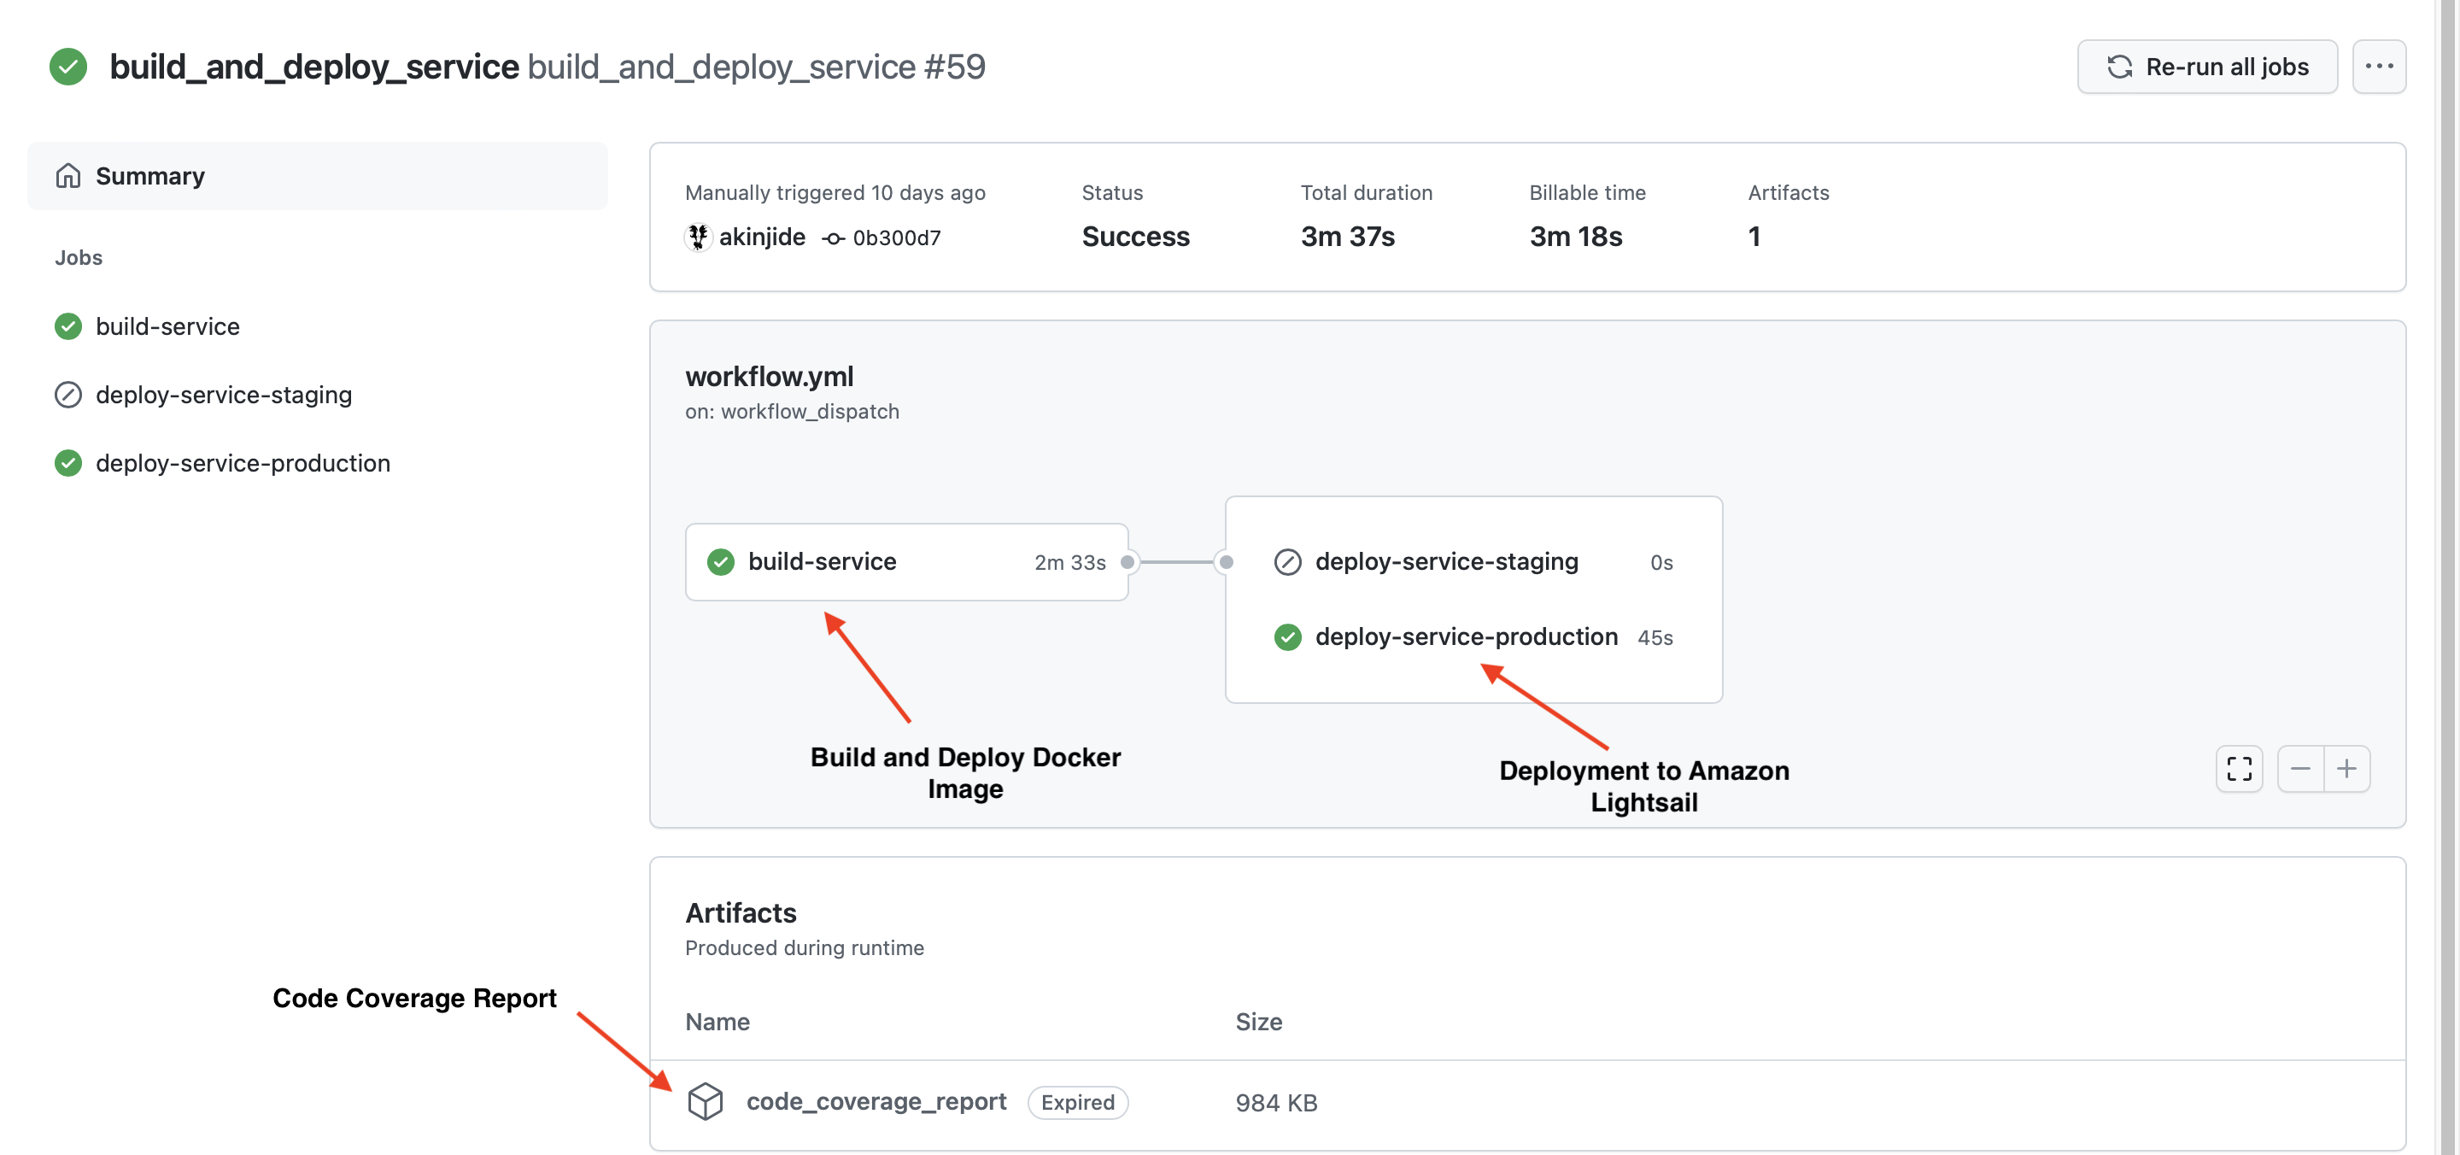Viewport: 2460px width, 1155px height.
Task: Click check icon in build-service graph node
Action: click(x=721, y=562)
